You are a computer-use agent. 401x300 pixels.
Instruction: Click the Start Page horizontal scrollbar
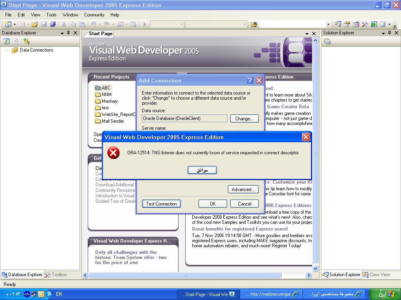185,275
